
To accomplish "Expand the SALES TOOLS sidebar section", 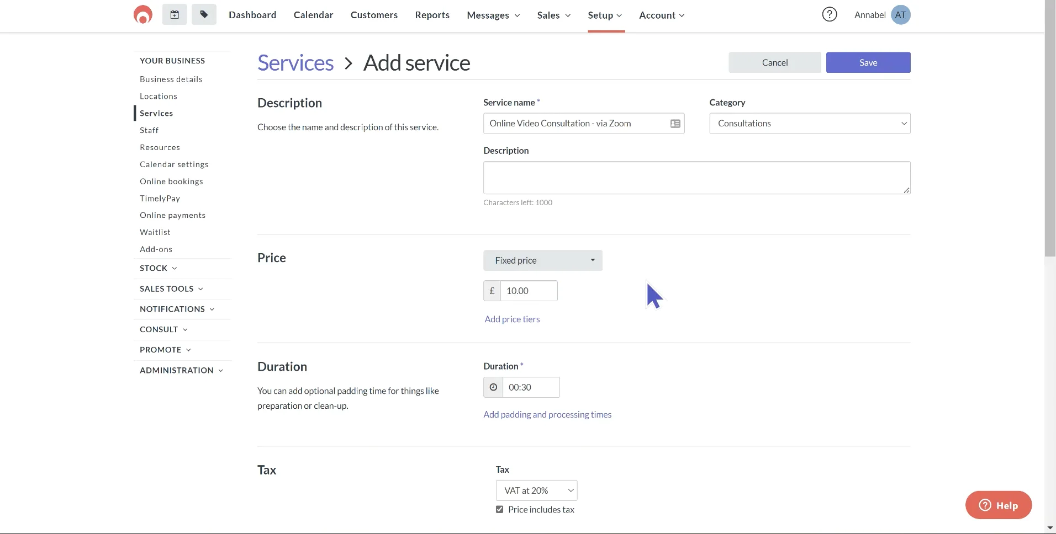I will coord(171,289).
